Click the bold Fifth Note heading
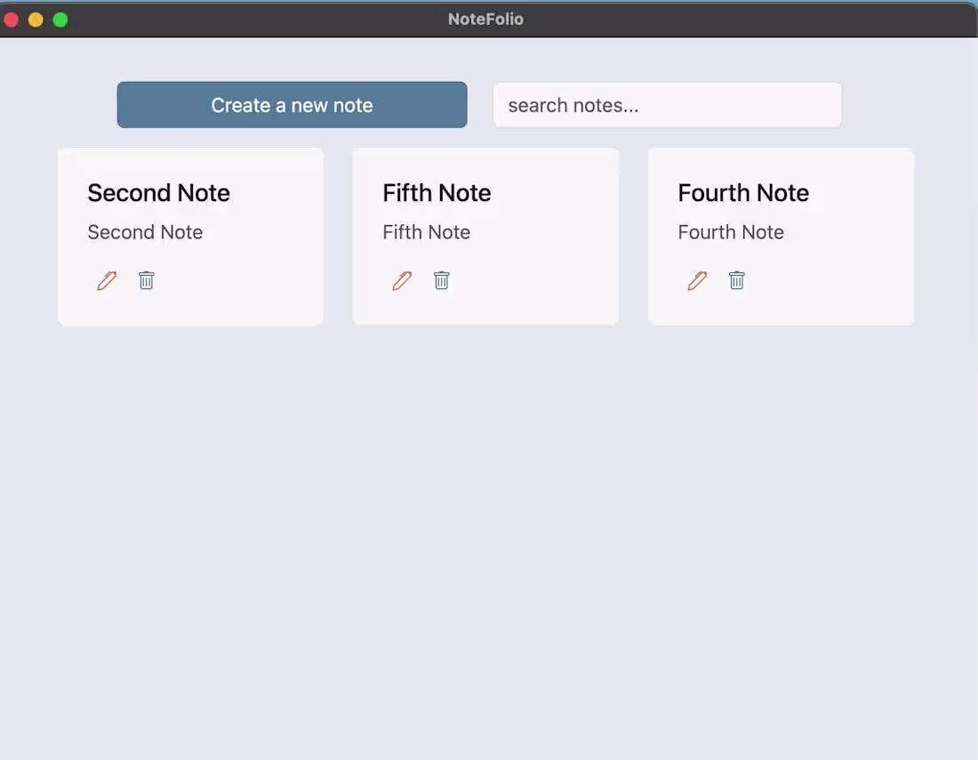Image resolution: width=978 pixels, height=760 pixels. coord(437,193)
